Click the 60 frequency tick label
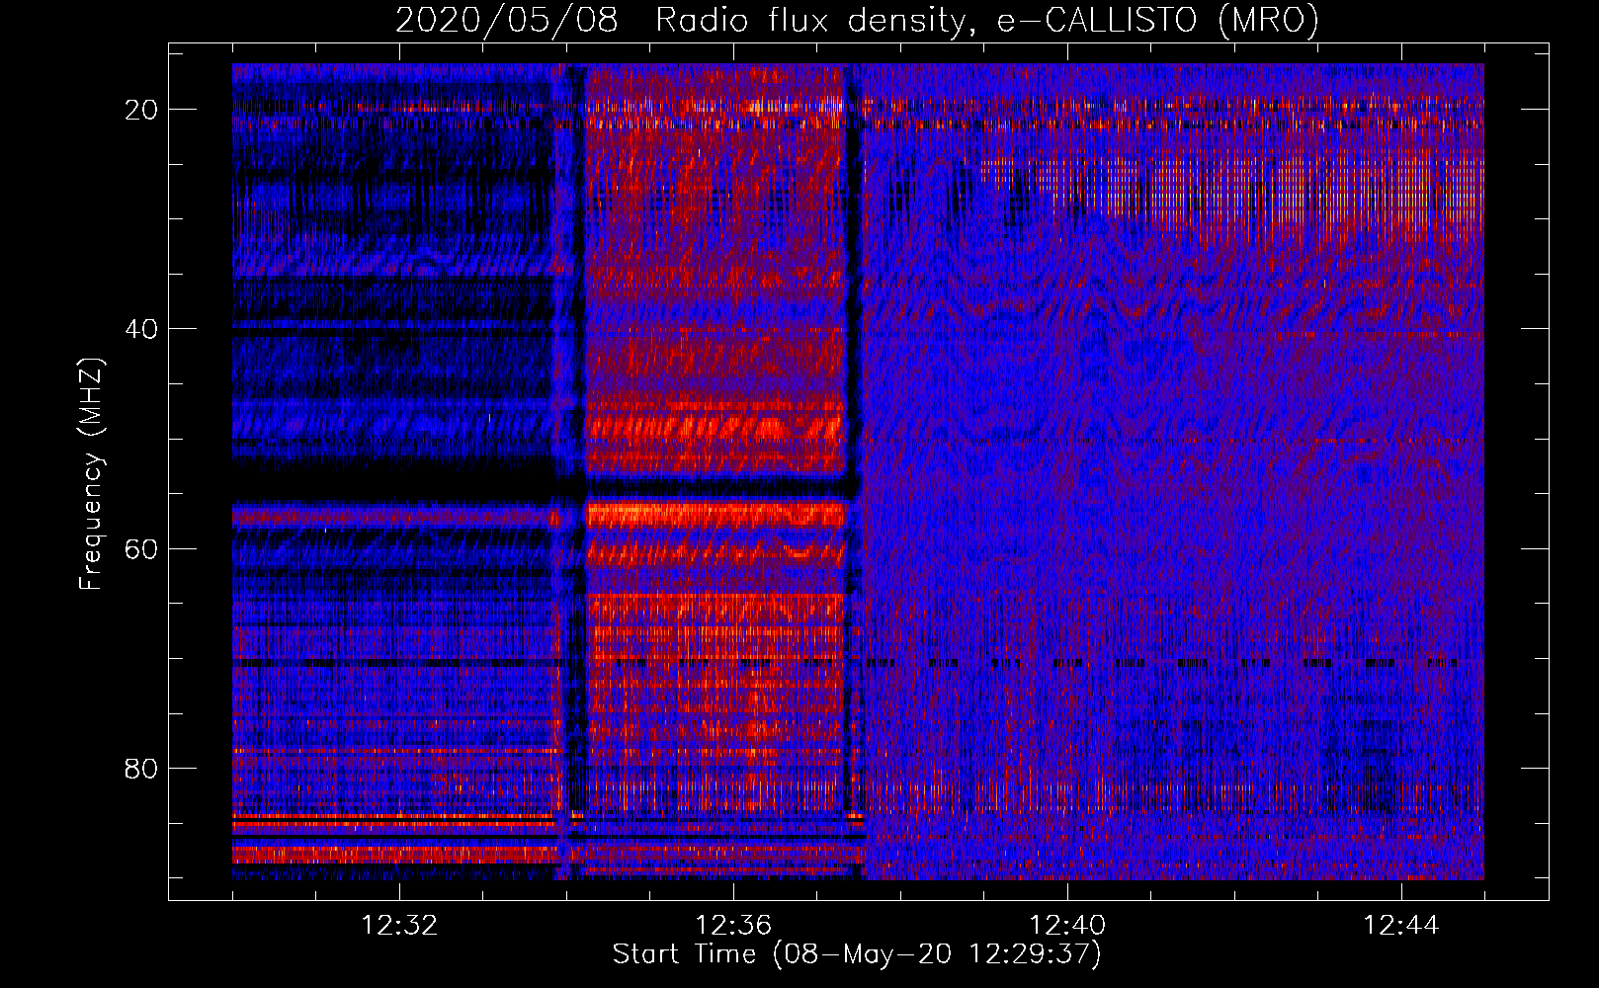This screenshot has height=988, width=1599. coord(142,548)
